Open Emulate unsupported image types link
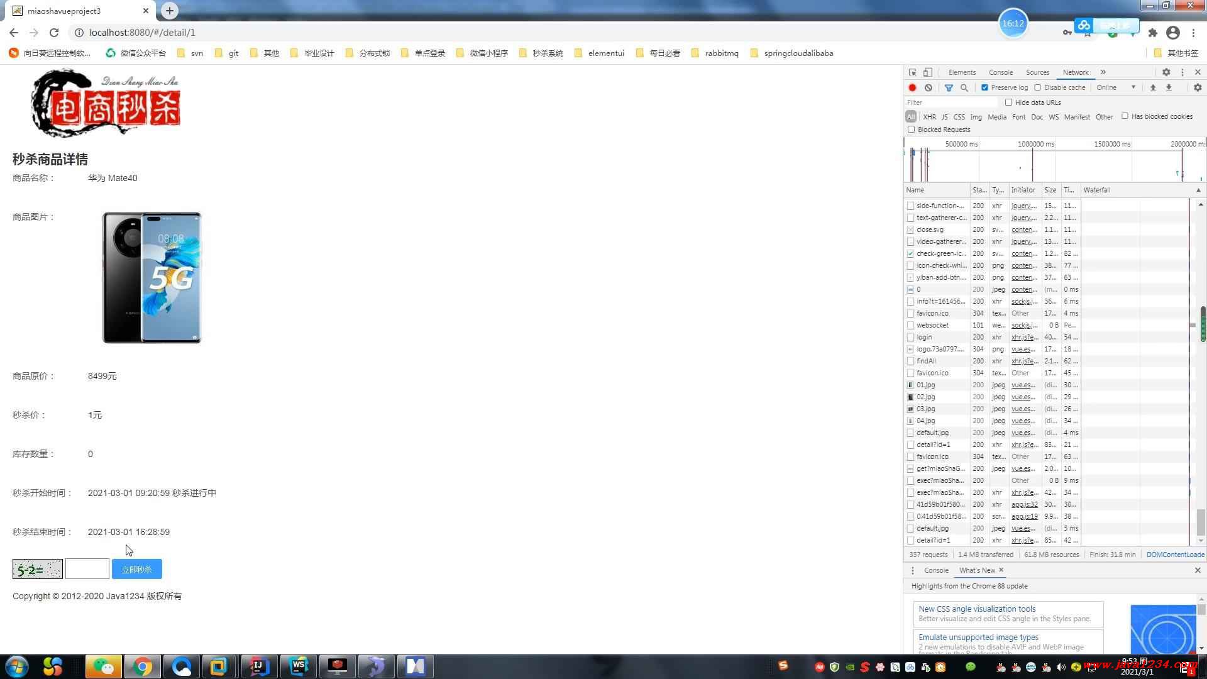Viewport: 1207px width, 679px height. 978,637
